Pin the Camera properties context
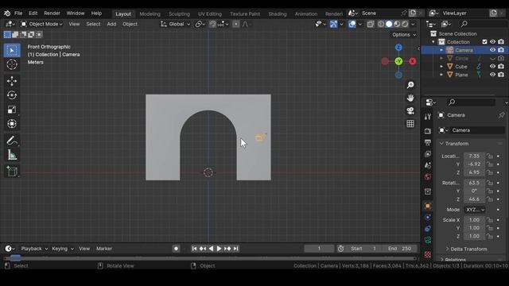The image size is (509, 286). (x=502, y=115)
